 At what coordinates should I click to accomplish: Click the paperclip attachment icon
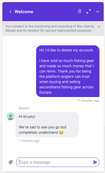[11, 162]
